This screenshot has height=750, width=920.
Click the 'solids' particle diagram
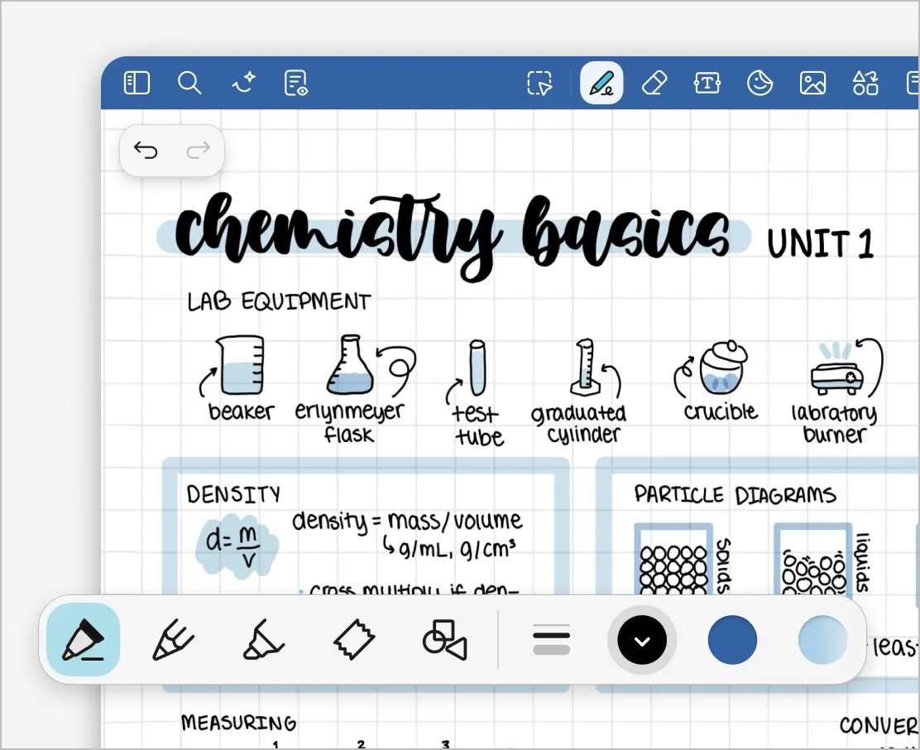[673, 560]
